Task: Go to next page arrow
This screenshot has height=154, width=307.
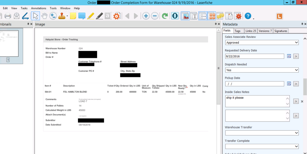Action: coord(136,16)
